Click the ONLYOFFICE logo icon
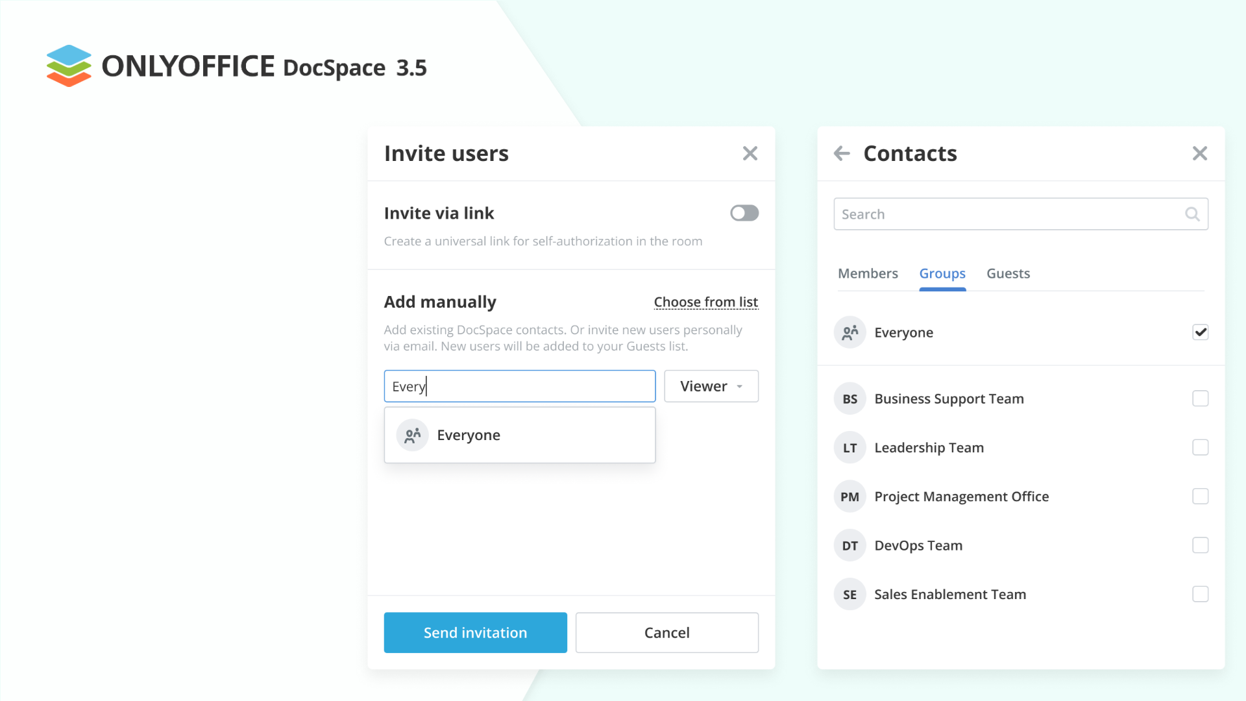Image resolution: width=1246 pixels, height=701 pixels. tap(69, 66)
